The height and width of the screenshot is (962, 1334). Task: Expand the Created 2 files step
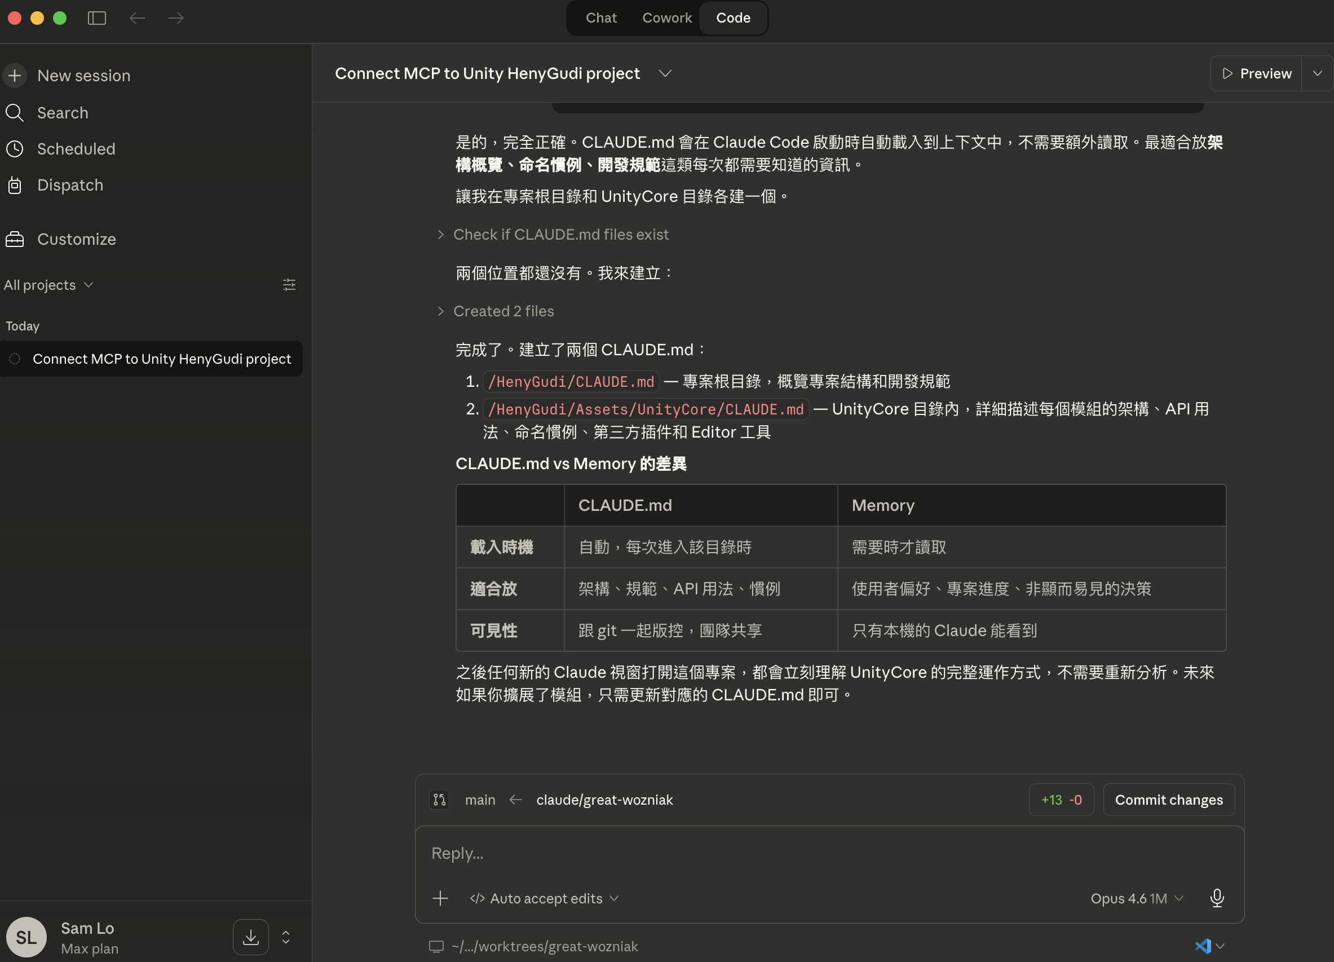pos(503,311)
